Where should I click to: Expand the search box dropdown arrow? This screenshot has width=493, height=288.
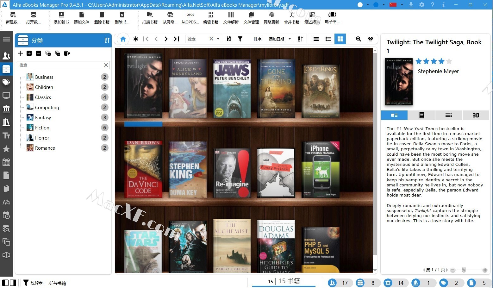[218, 39]
